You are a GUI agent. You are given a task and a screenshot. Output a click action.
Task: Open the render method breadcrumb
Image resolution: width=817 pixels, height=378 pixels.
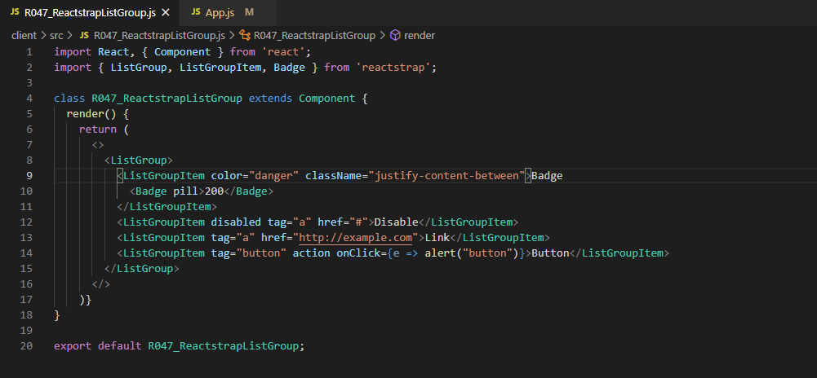pyautogui.click(x=420, y=35)
